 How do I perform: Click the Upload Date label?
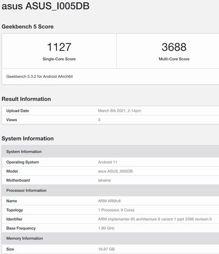tap(17, 111)
